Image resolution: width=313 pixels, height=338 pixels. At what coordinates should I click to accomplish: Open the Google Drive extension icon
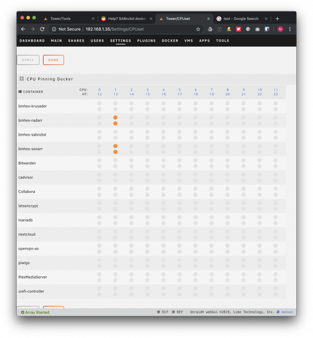pyautogui.click(x=210, y=29)
